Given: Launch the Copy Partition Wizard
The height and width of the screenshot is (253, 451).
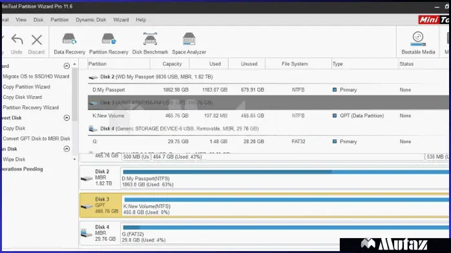Looking at the screenshot, I should click(x=26, y=86).
